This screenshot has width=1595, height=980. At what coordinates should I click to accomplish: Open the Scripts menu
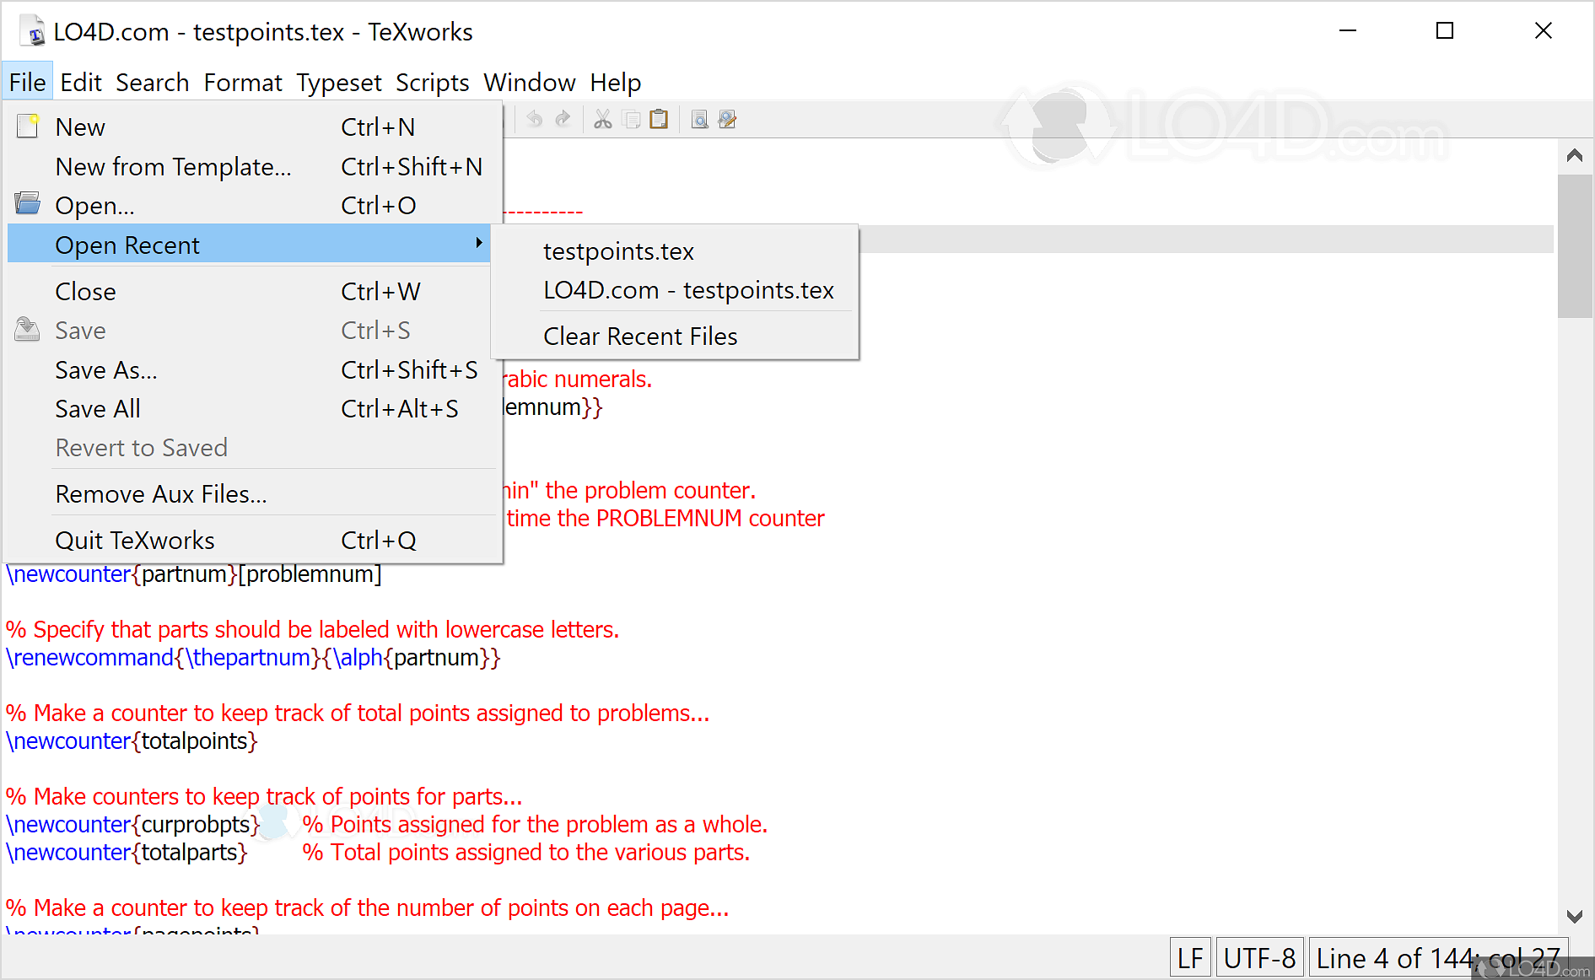coord(432,83)
